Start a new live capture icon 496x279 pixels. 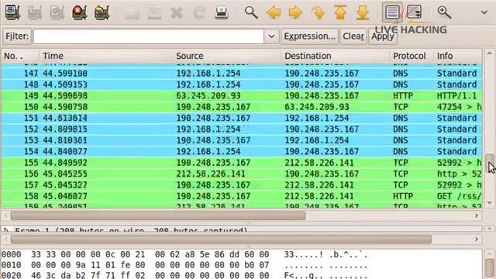pos(57,12)
